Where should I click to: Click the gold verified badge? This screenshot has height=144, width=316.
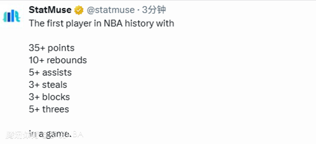point(79,10)
